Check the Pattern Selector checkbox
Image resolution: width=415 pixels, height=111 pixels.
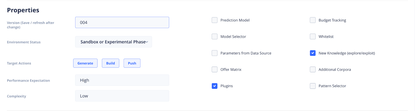(313, 86)
